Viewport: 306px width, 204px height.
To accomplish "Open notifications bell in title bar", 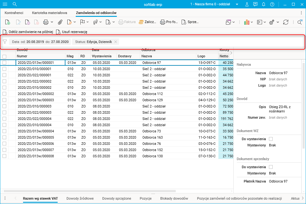I will coord(264,4).
